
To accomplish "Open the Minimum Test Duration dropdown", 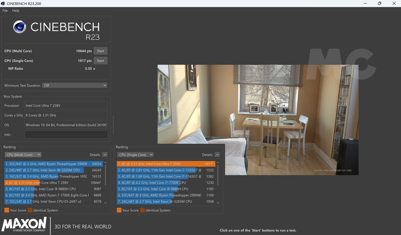I will [75, 85].
